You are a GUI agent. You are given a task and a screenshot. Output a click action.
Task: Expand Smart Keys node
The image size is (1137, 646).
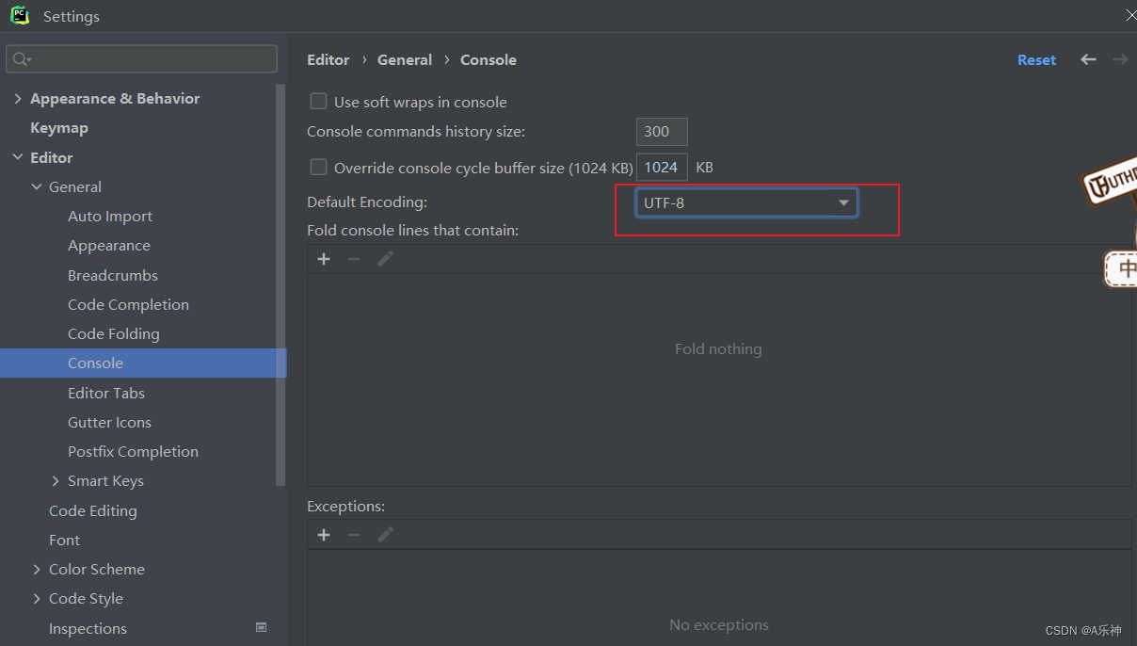56,481
